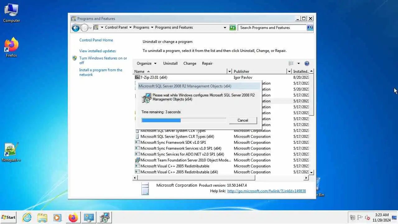Image resolution: width=398 pixels, height=224 pixels.
Task: Open Firefox from the taskbar
Action: click(x=73, y=217)
